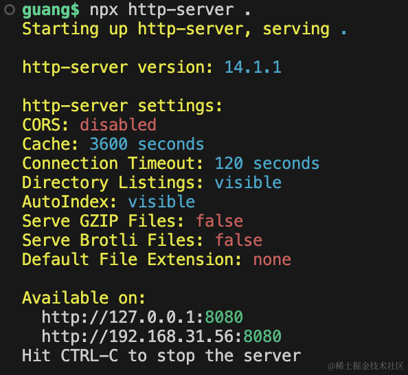This screenshot has height=375, width=408.
Task: Click the green 8080 port on localhost line
Action: [224, 317]
